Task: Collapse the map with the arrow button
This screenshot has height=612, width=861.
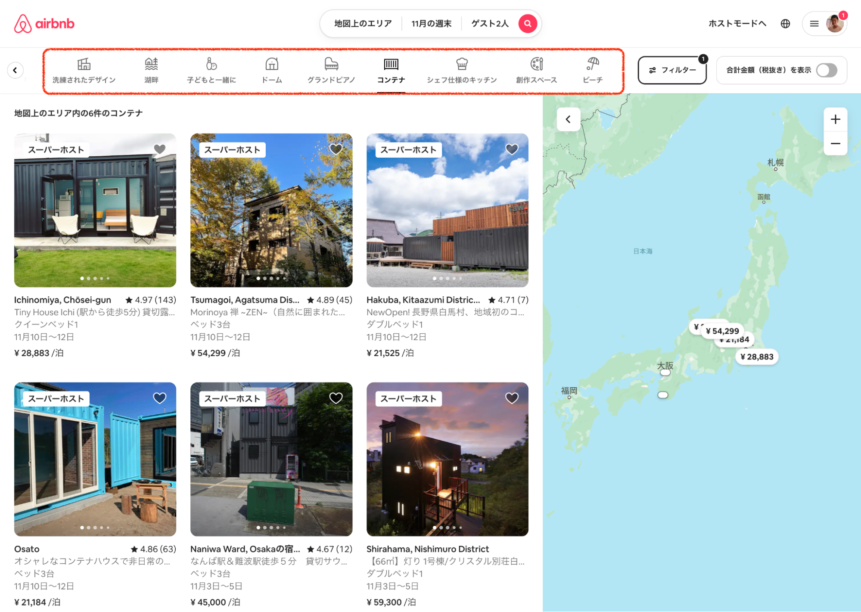Action: coord(568,119)
